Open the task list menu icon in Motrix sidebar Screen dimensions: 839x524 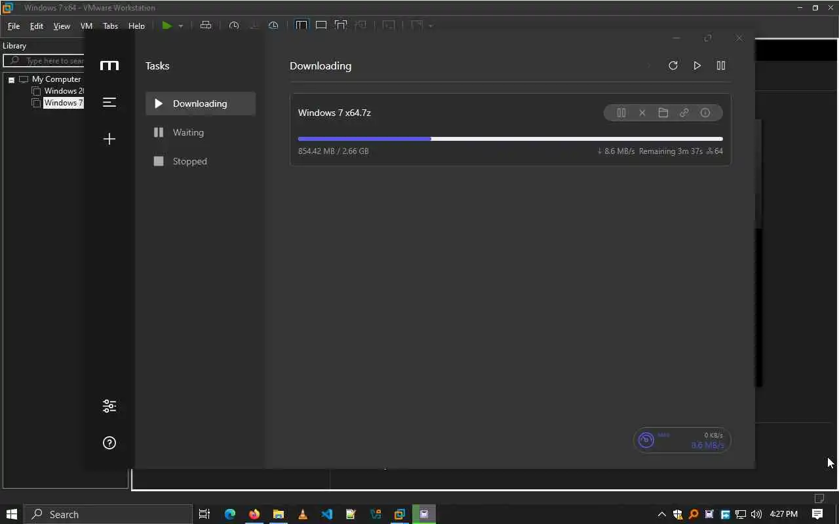click(109, 102)
